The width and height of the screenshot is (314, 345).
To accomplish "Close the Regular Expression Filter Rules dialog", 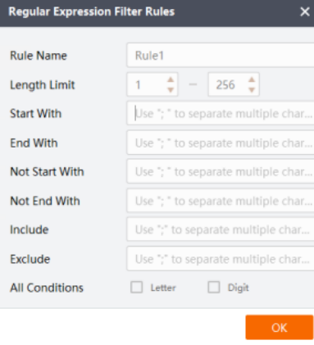I will [x=305, y=11].
